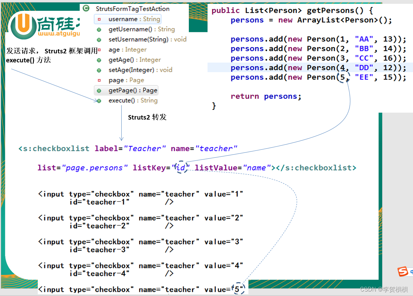Click the class icon beside StrutsFormTagTestAction
Screen dimensions: 413x296
86,8
